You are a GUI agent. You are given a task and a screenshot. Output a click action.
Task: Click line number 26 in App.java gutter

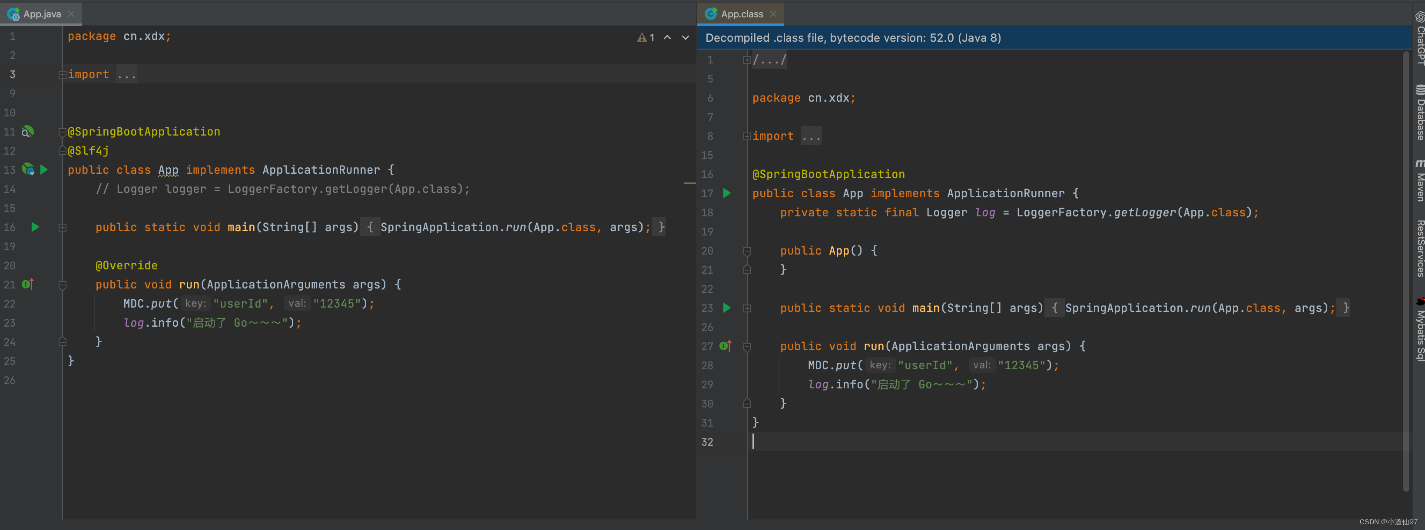coord(10,380)
